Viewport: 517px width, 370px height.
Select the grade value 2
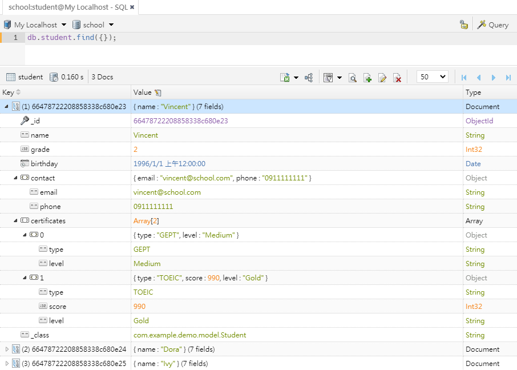coord(135,149)
